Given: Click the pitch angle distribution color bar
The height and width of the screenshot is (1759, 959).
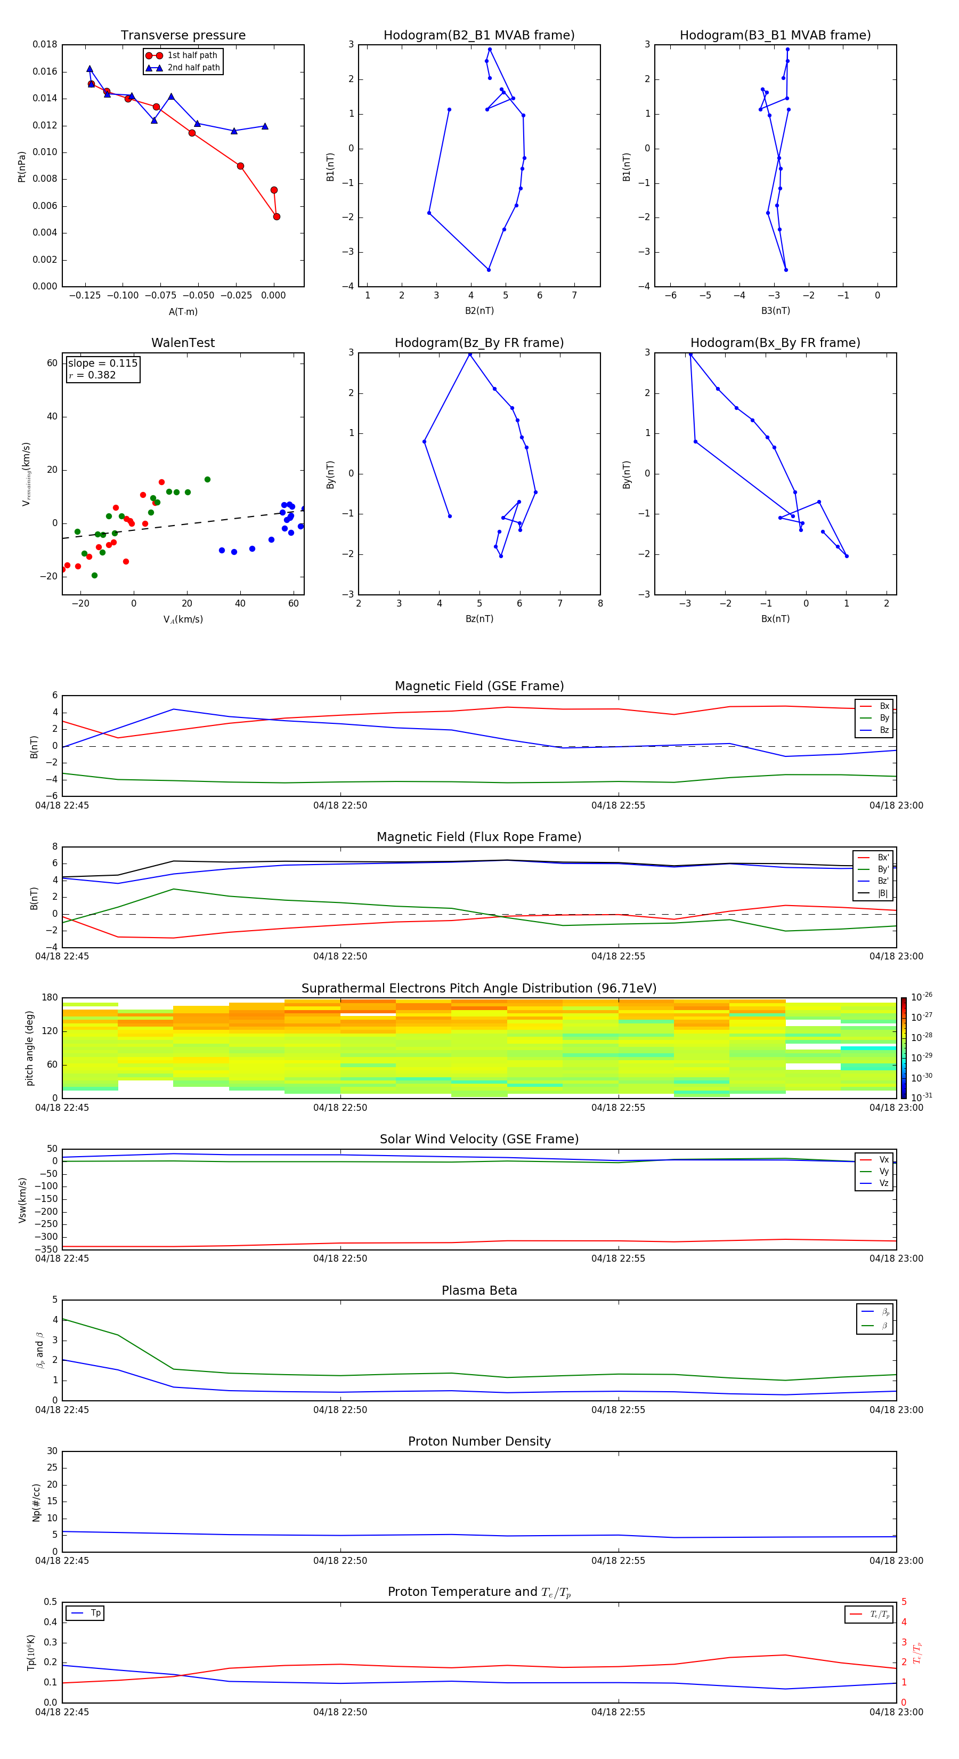Looking at the screenshot, I should 904,1048.
